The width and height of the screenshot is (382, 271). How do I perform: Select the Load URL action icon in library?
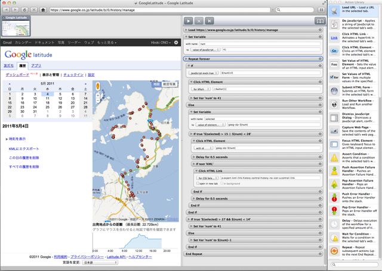pyautogui.click(x=334, y=11)
